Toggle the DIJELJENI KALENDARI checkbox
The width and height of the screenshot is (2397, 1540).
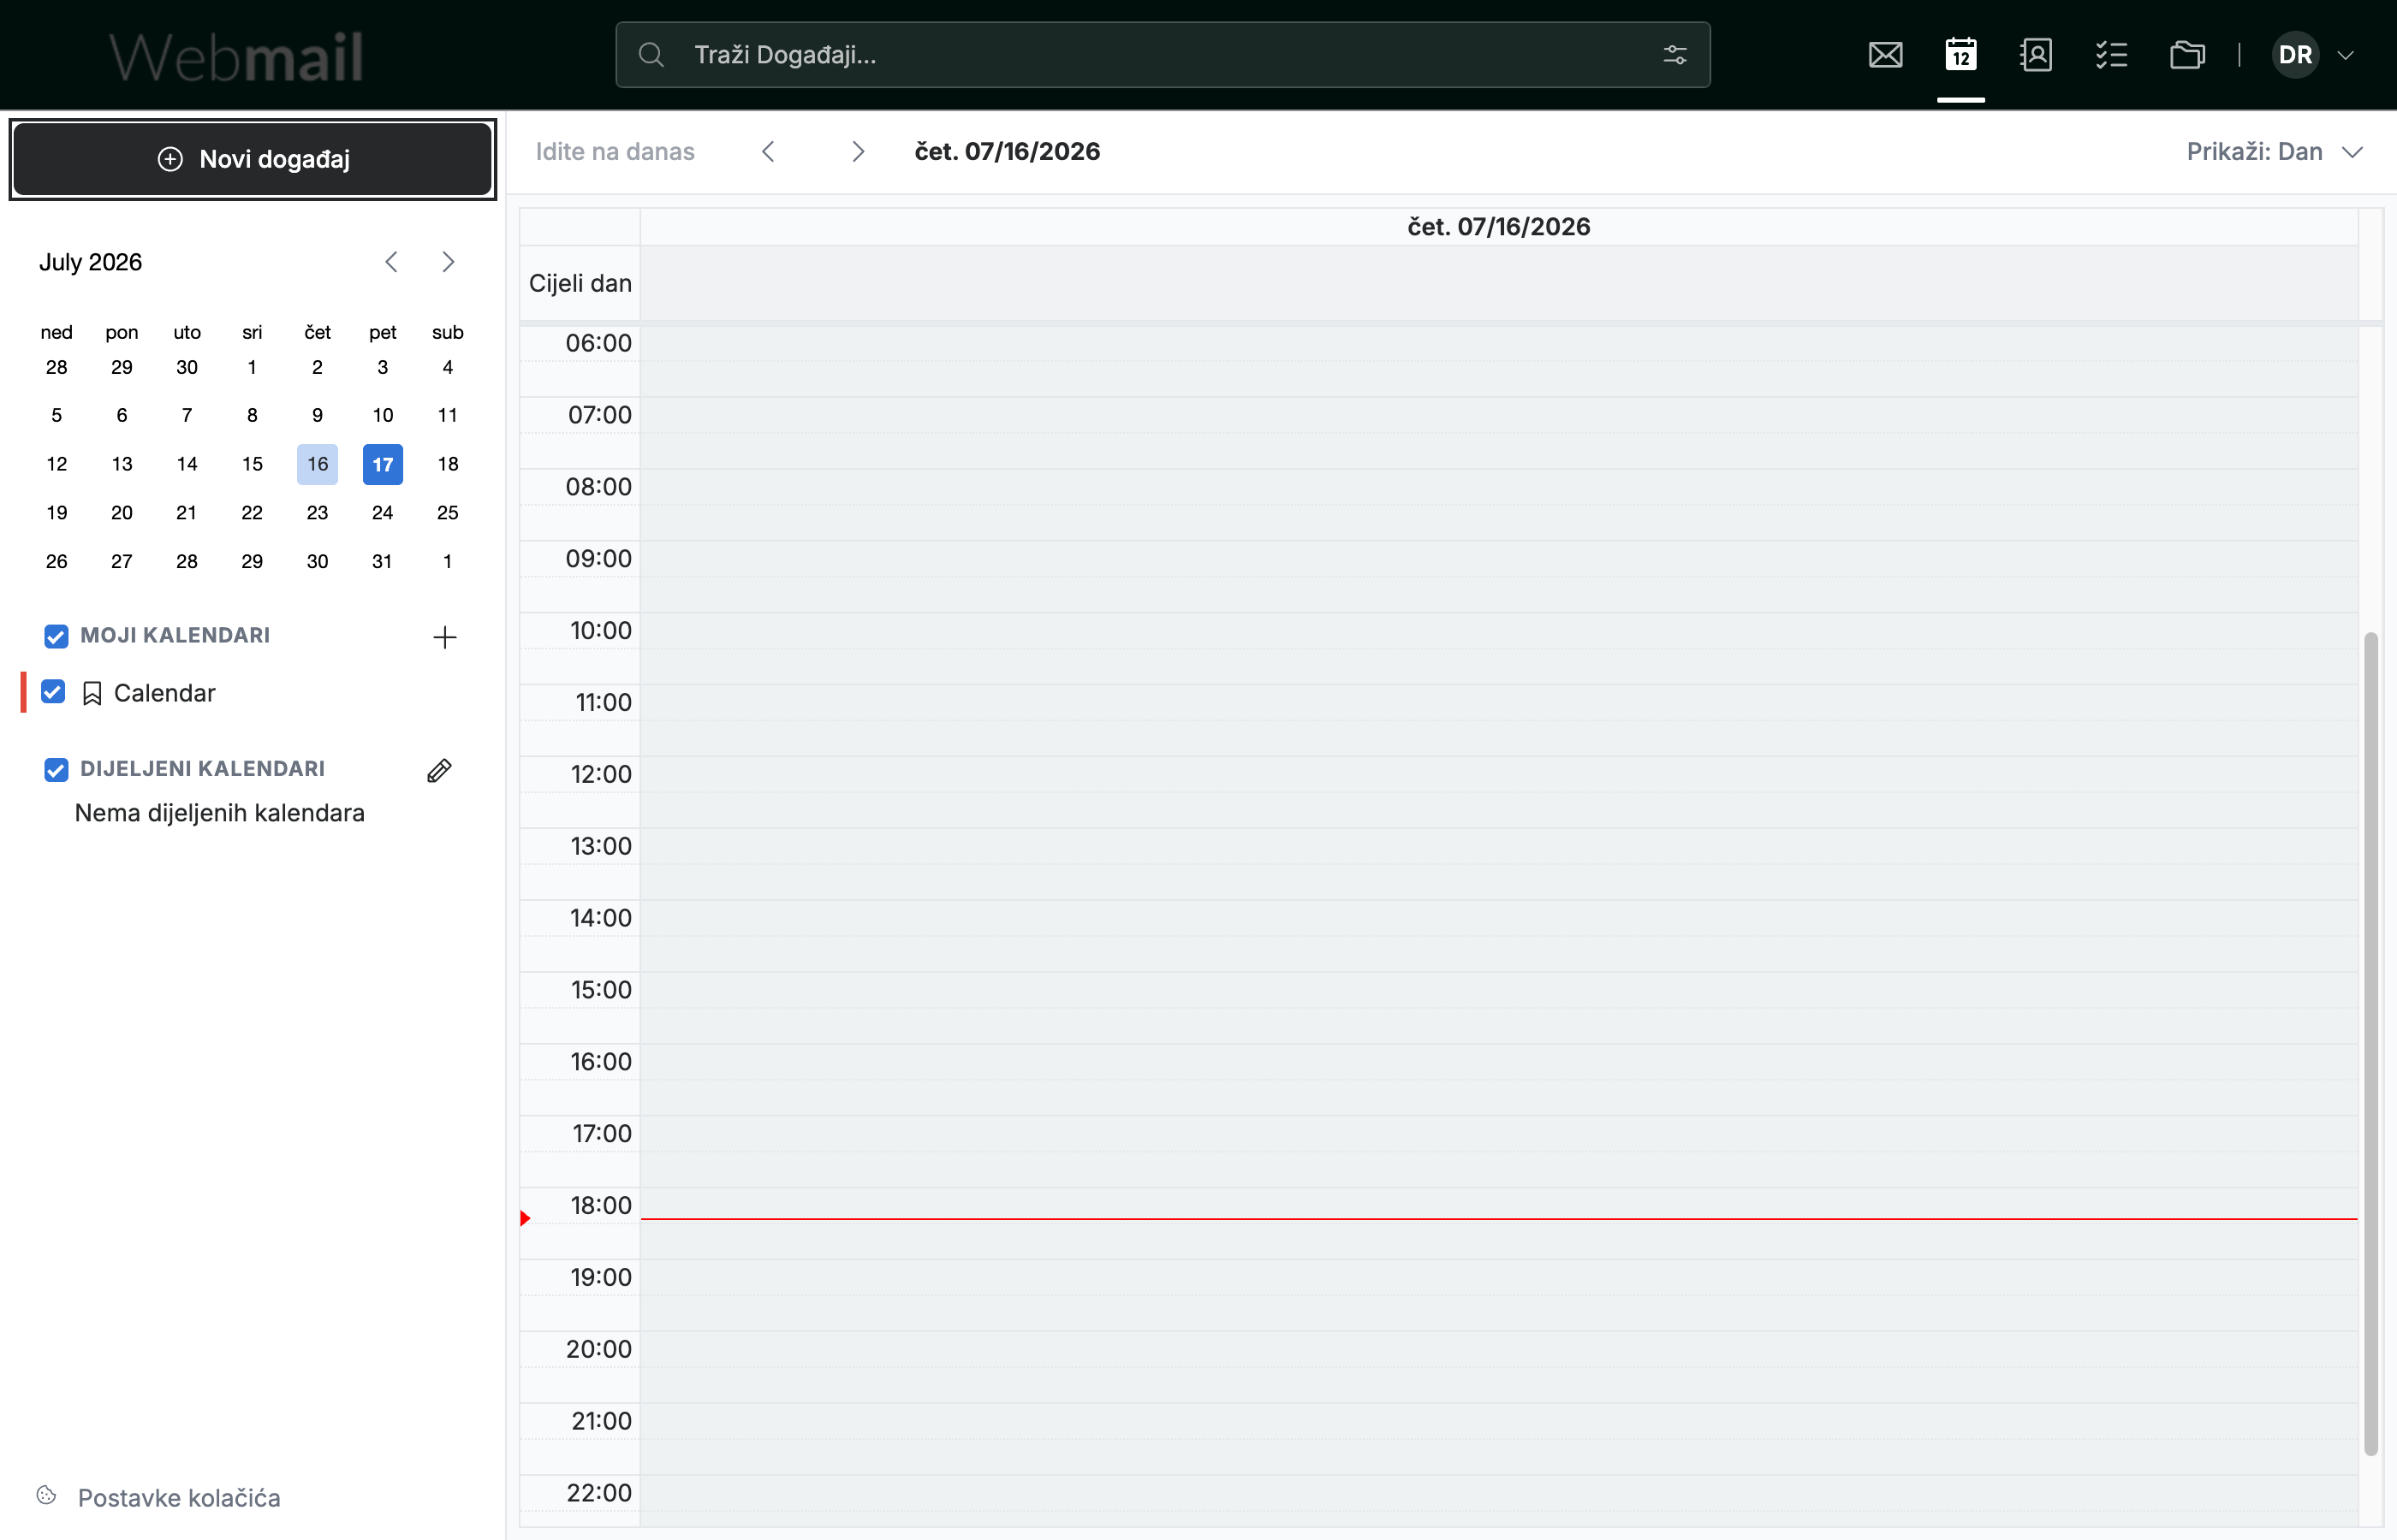click(56, 769)
